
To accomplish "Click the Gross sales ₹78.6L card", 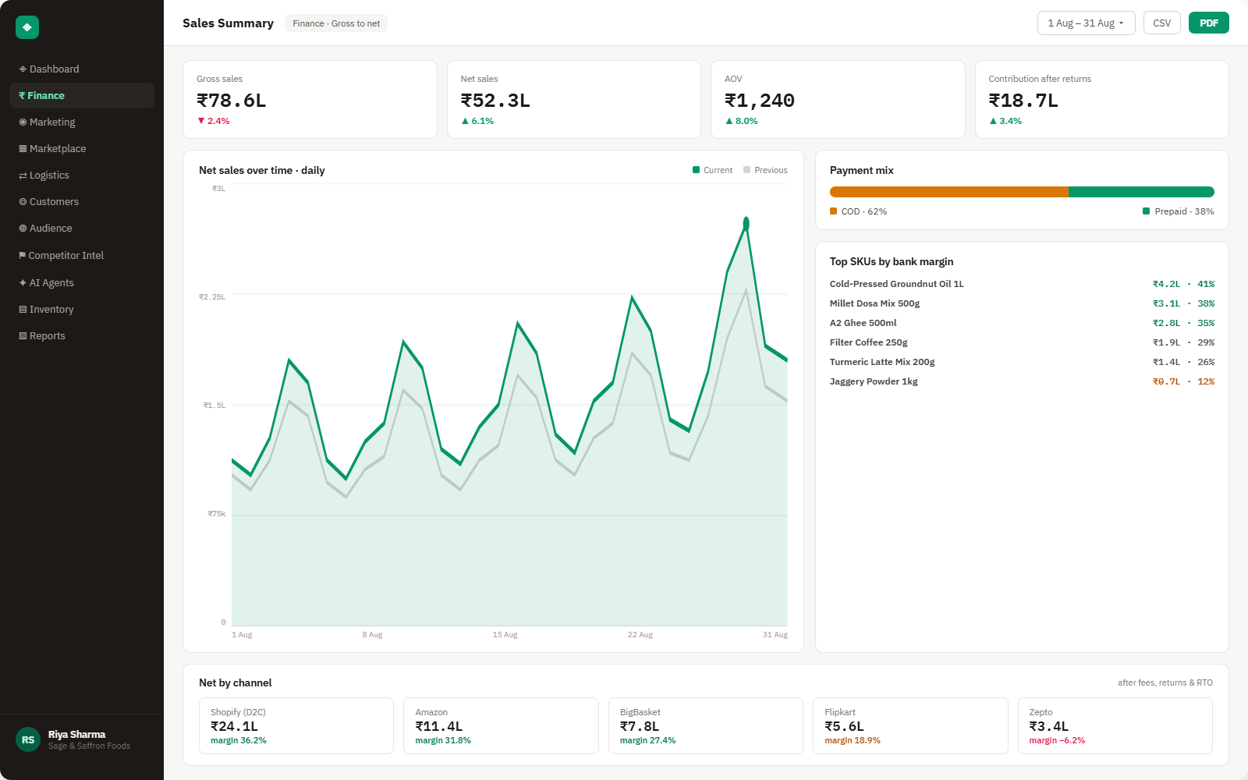I will 310,100.
